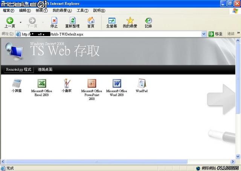Go back with the 上一頁 button
Screen dimensions: 241x171
10,23
